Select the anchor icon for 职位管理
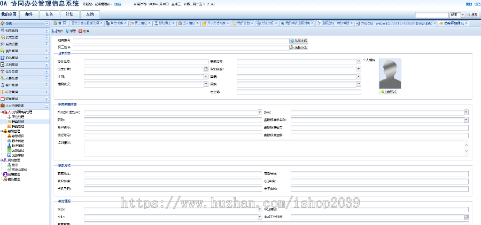Screen dimensions: 481x225 [9, 117]
